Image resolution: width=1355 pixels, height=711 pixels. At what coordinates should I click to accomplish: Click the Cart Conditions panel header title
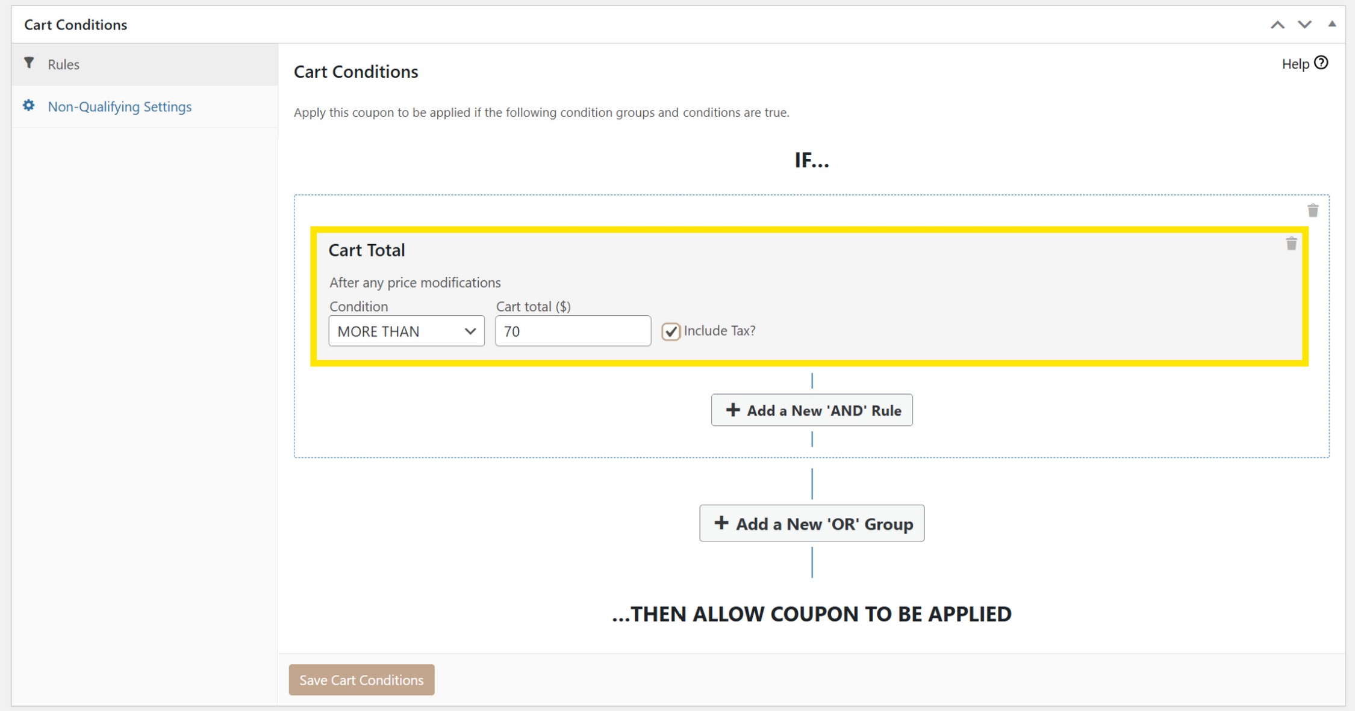76,25
